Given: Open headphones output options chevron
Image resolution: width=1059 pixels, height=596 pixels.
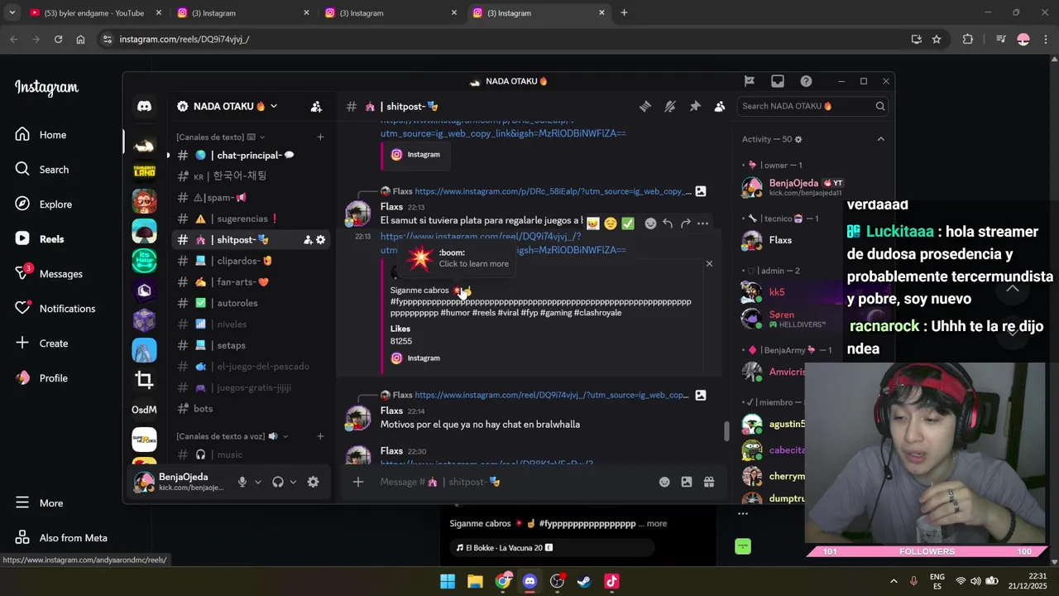Looking at the screenshot, I should point(294,482).
